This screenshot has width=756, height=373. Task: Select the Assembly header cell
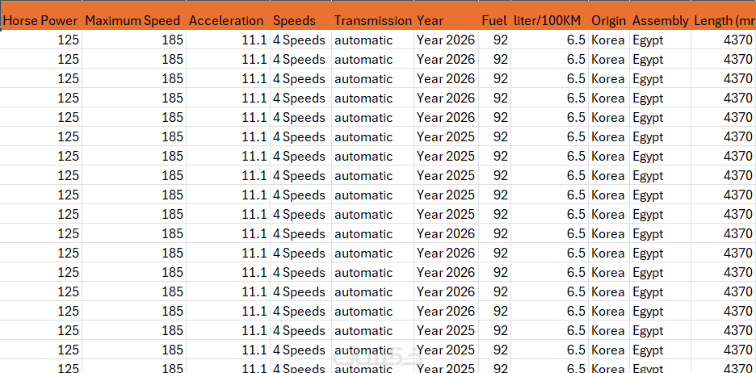(660, 20)
